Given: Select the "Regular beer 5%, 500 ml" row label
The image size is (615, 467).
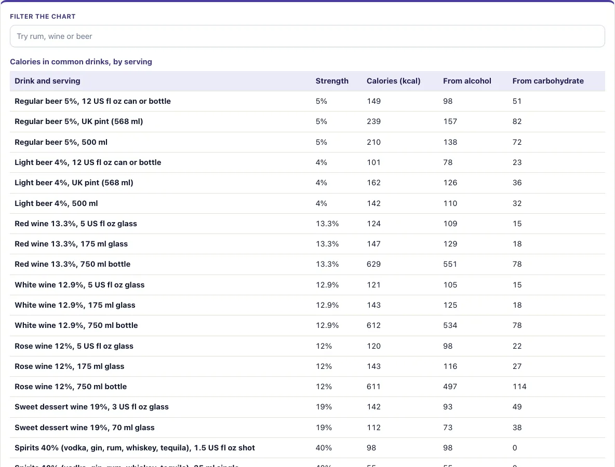Looking at the screenshot, I should coord(61,142).
